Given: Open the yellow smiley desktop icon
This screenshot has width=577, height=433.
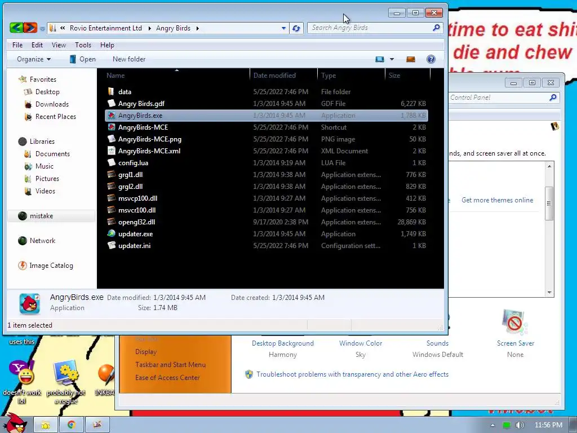Looking at the screenshot, I should click(22, 373).
